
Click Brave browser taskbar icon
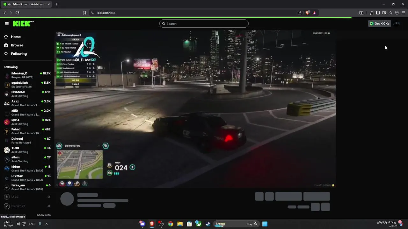pos(152,224)
